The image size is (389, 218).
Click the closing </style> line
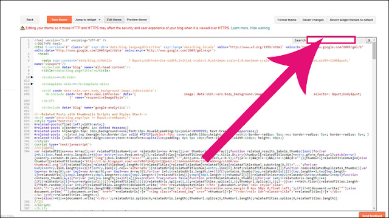coord(41,141)
